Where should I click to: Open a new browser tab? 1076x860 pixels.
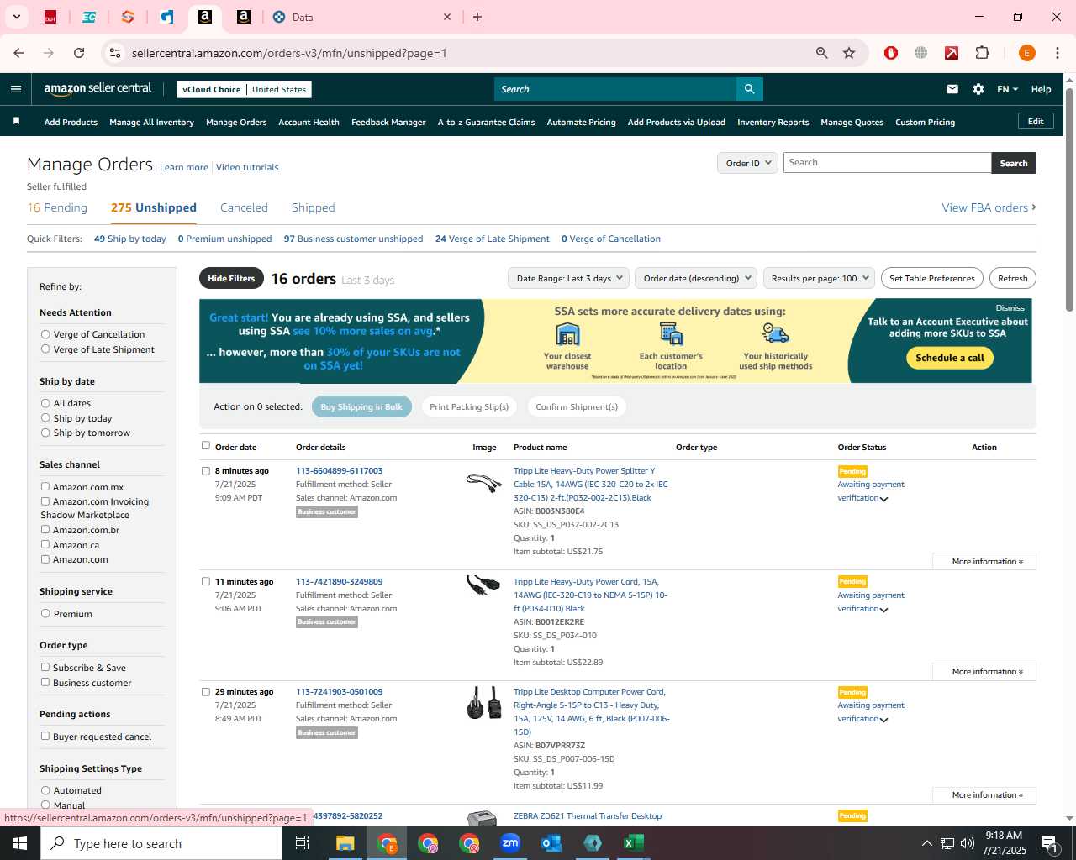(477, 17)
